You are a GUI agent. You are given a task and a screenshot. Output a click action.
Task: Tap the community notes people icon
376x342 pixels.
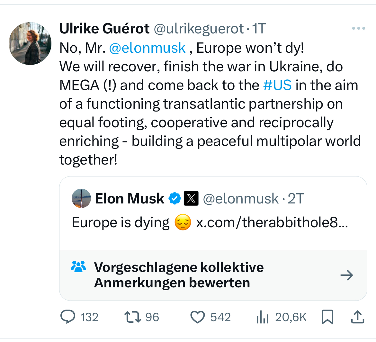78,267
